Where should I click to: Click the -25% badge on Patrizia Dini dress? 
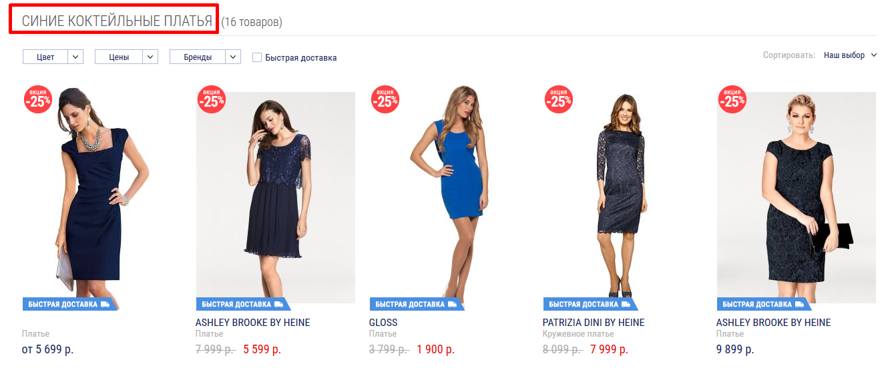(x=558, y=100)
